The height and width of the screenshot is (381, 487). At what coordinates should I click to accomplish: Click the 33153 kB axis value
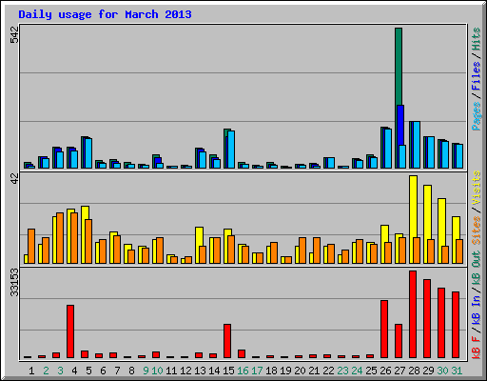[x=14, y=282]
